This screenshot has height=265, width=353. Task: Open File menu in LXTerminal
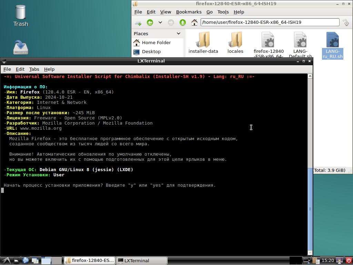[7, 69]
